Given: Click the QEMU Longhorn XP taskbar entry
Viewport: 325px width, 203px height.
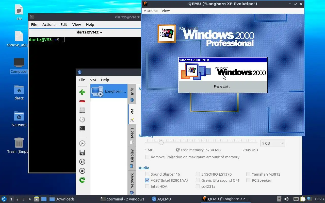Looking at the screenshot, I should 226,199.
